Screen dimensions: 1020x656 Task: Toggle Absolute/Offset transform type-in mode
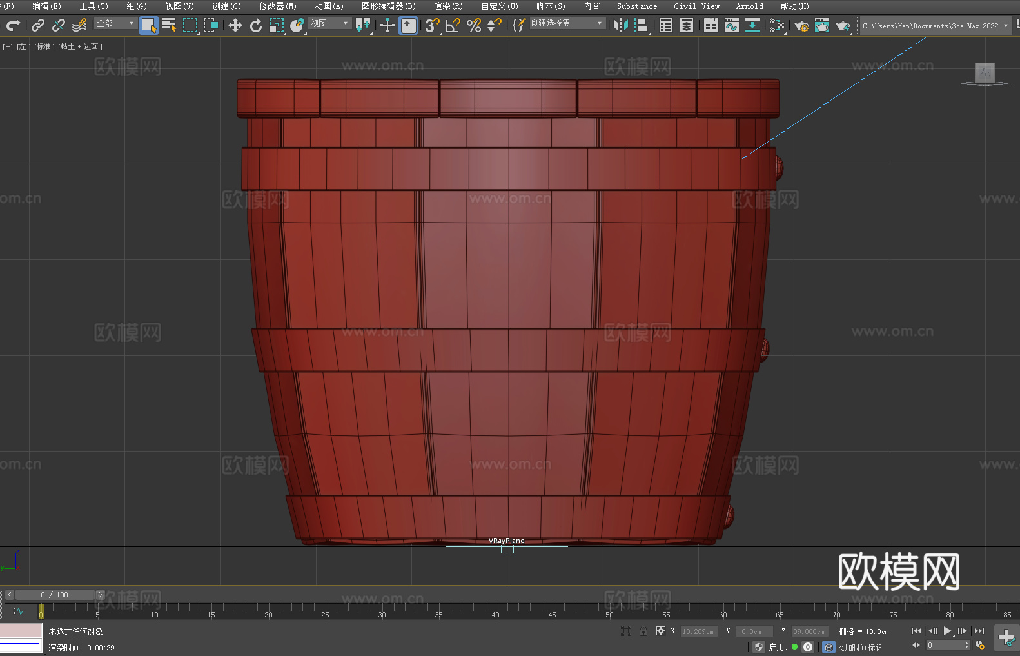click(661, 631)
